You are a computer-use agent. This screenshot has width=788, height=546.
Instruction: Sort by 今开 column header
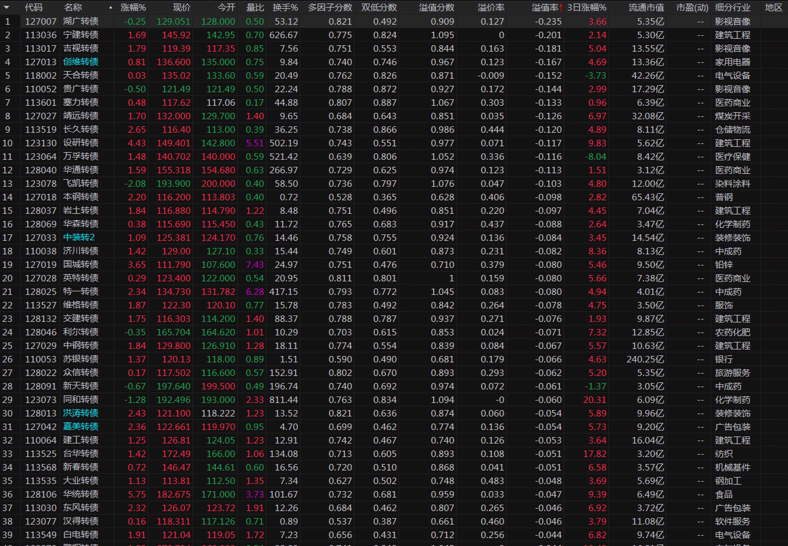pyautogui.click(x=226, y=8)
